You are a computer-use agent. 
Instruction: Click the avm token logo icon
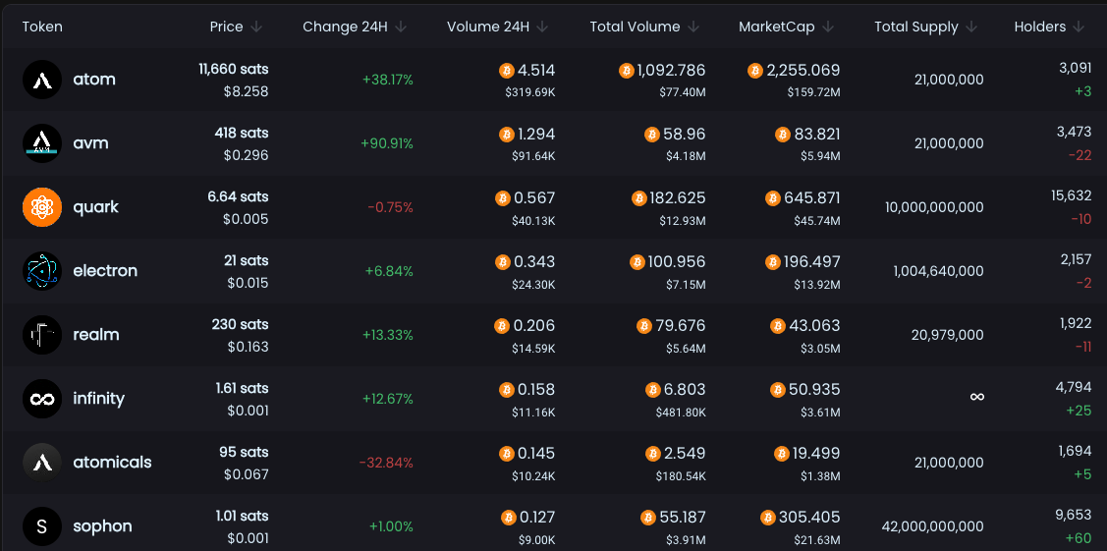tap(42, 143)
